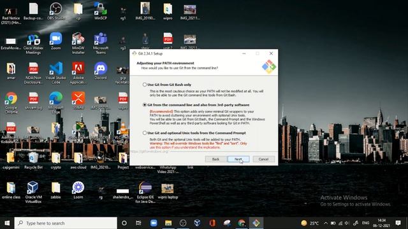Open the shivam sig PDF file

(33, 101)
